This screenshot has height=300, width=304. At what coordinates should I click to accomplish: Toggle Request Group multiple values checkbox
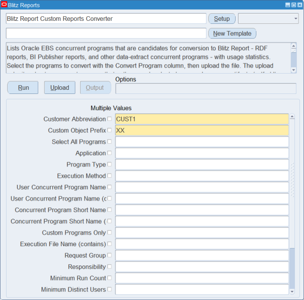point(109,255)
